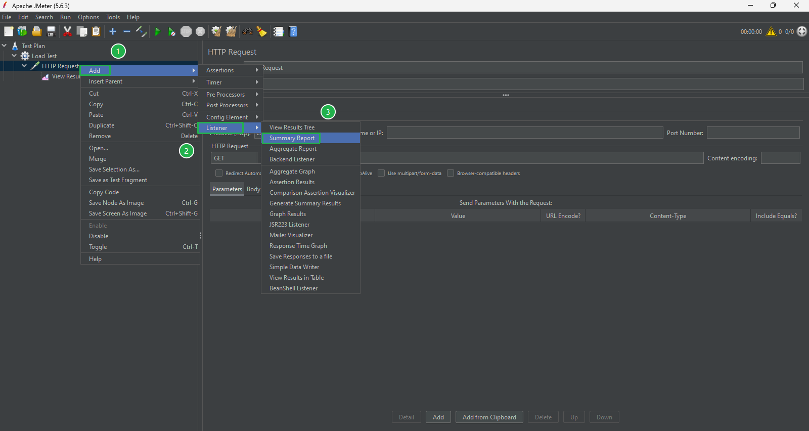Open Search with the binoculars icon
The width and height of the screenshot is (809, 431).
click(247, 31)
